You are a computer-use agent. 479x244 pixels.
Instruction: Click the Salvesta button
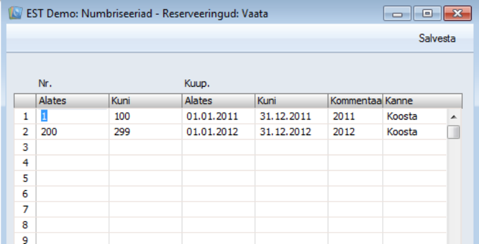point(437,38)
